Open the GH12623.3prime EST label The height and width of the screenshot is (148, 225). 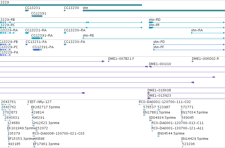(x=46, y=123)
